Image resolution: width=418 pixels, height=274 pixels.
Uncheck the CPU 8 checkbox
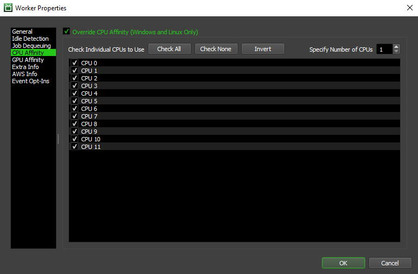point(75,124)
